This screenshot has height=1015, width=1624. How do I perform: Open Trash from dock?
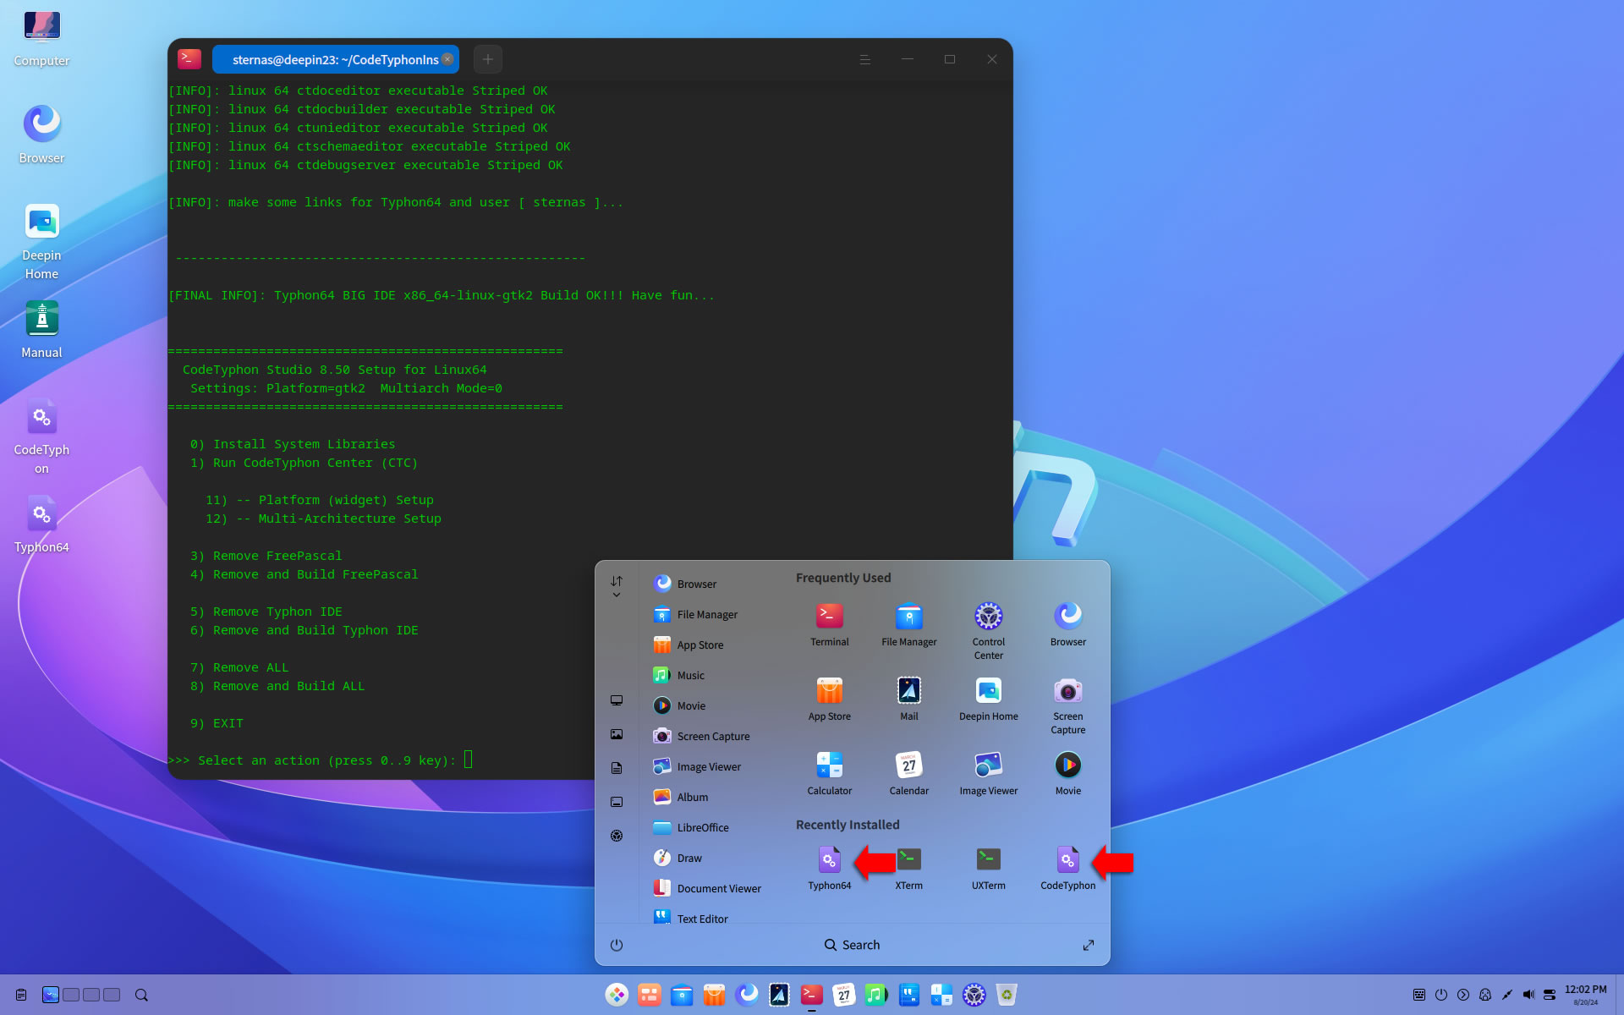[x=1007, y=995]
